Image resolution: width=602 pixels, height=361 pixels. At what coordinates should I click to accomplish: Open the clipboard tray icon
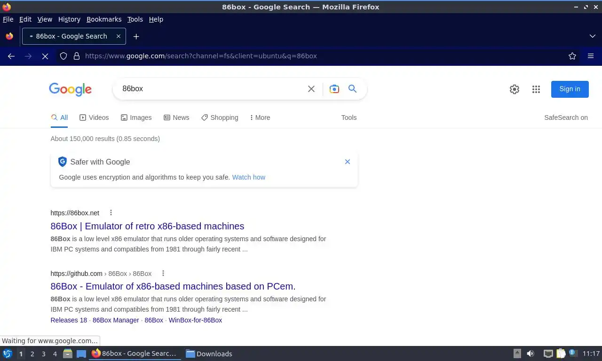point(561,353)
